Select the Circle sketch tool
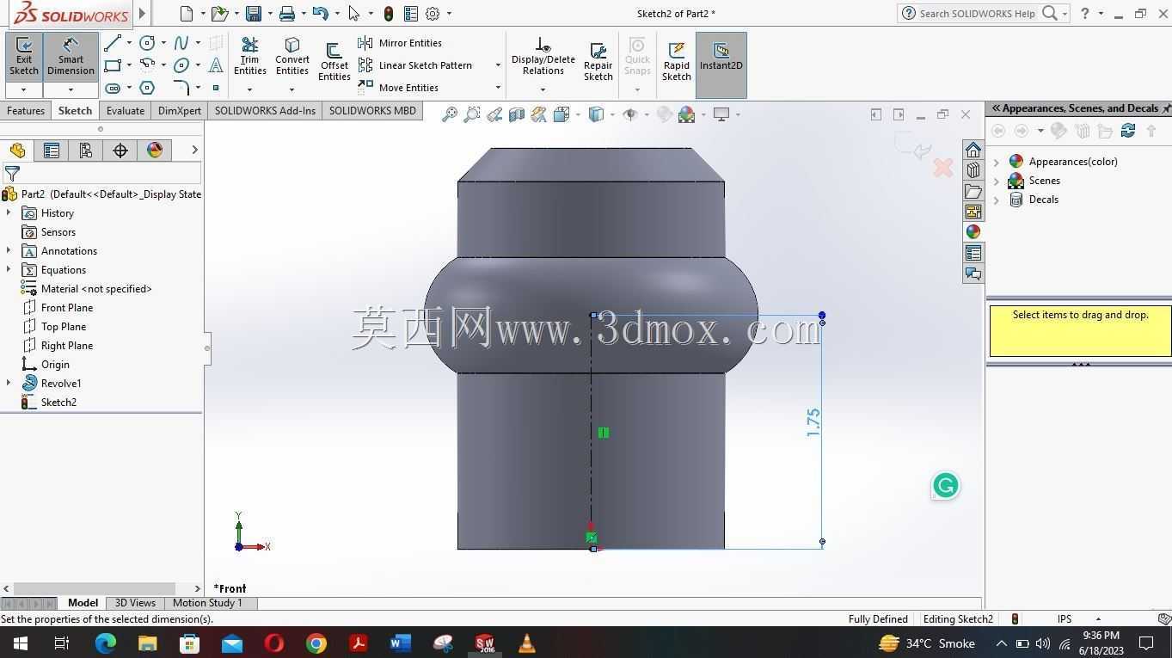 coord(147,43)
